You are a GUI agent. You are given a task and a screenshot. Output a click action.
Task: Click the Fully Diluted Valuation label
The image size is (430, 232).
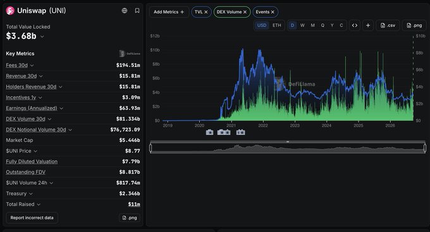point(32,161)
